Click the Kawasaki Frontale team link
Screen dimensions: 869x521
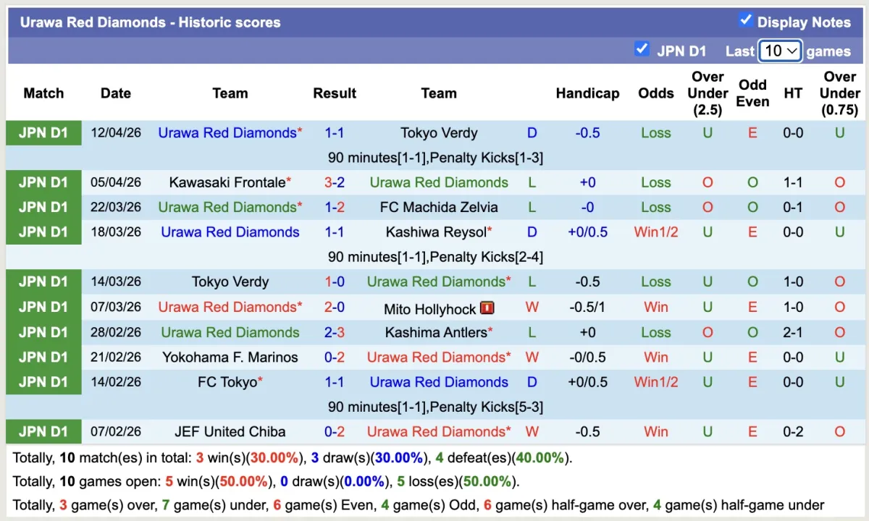[227, 182]
